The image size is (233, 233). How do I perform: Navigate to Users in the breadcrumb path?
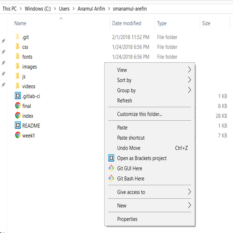click(65, 9)
